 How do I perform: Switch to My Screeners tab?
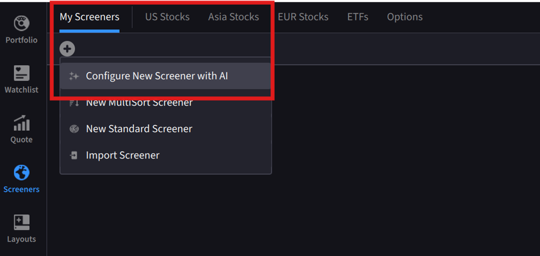pos(90,17)
